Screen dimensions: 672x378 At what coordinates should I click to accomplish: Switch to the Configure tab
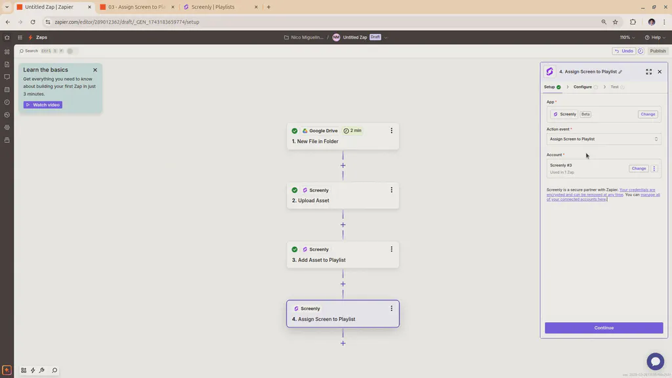[x=583, y=87]
